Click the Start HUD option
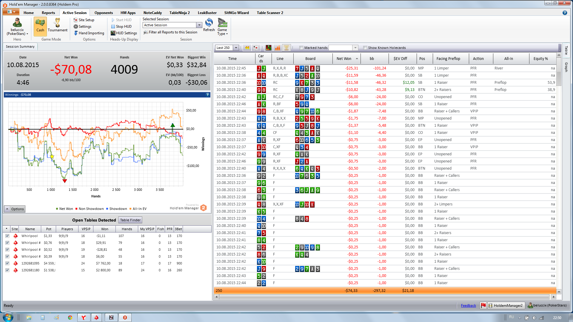 tap(121, 20)
